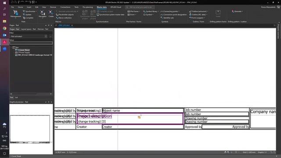Open the Outline (NC data) dropdown
This screenshot has height=158, width=281.
tap(198, 14)
